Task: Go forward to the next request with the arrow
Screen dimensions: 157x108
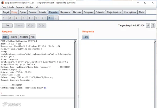Action: [x=40, y=25]
